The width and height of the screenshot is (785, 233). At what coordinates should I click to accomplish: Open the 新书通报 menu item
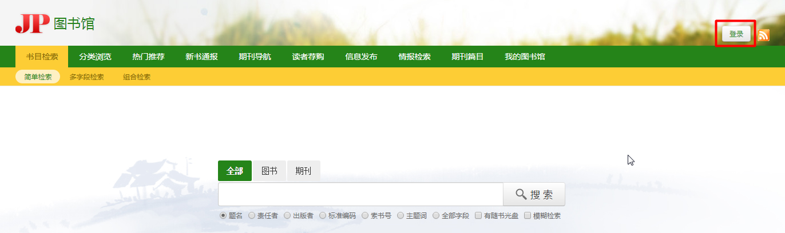click(201, 57)
